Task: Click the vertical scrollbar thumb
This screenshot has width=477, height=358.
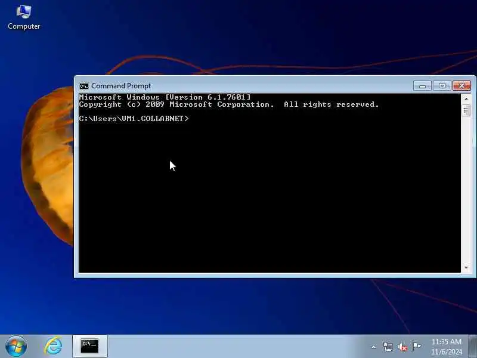Action: (x=466, y=110)
